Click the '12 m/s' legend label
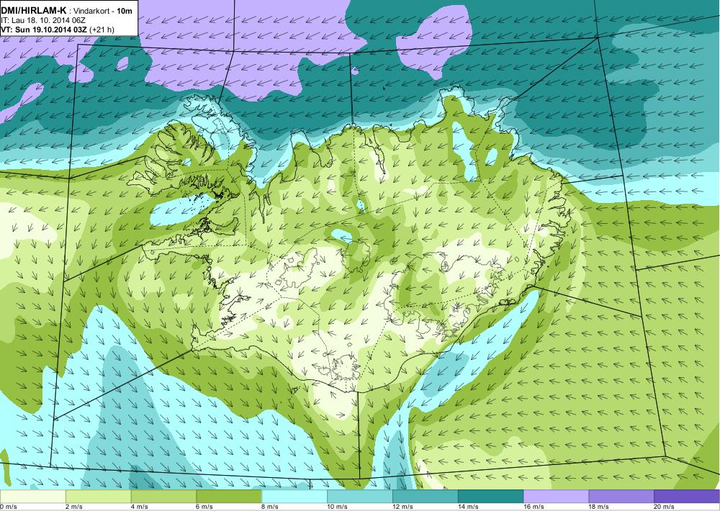The height and width of the screenshot is (511, 720). click(403, 507)
